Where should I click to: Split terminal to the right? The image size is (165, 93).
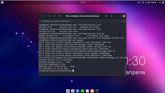tap(54, 16)
